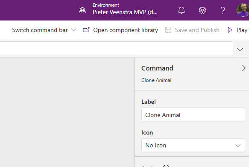Click Open component library
249x167 pixels.
click(x=120, y=30)
